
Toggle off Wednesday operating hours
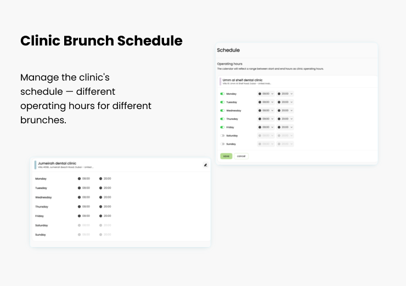point(222,111)
